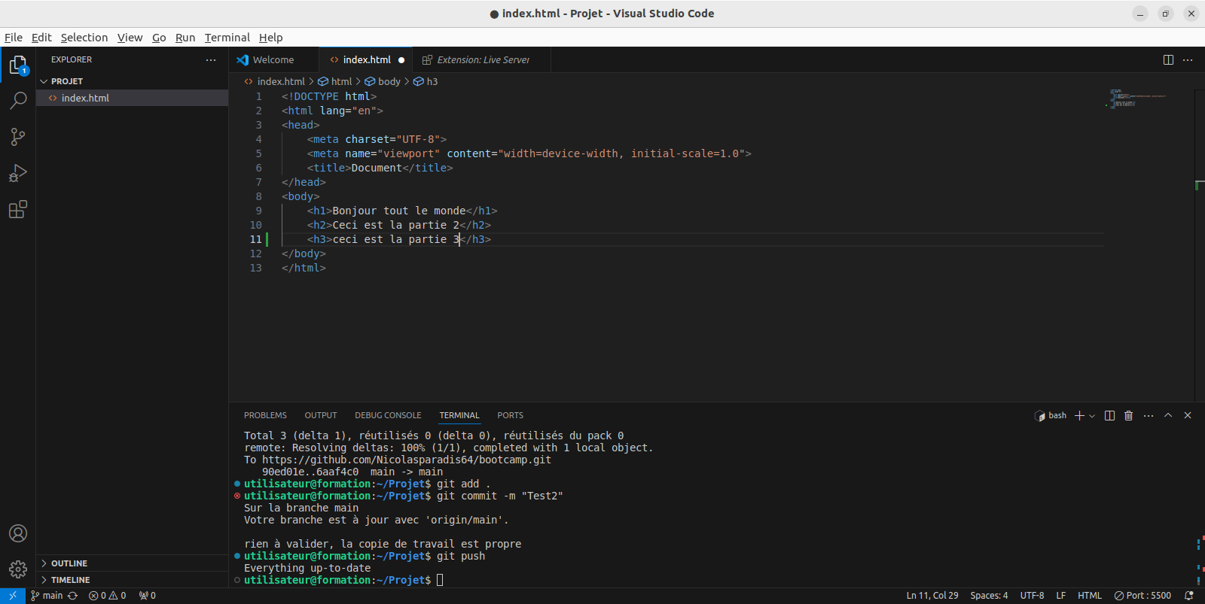1205x604 pixels.
Task: Open the Selection menu
Action: click(x=84, y=38)
